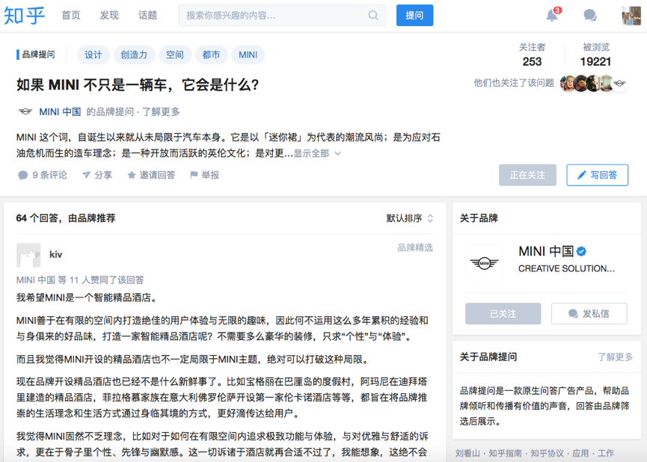Open the 默认排序 sort dropdown
Image resolution: width=647 pixels, height=462 pixels.
409,218
